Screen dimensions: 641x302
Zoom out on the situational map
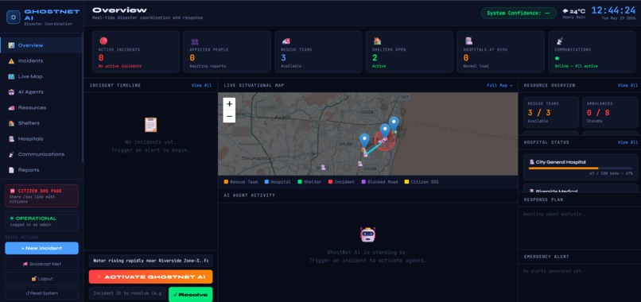[x=229, y=117]
